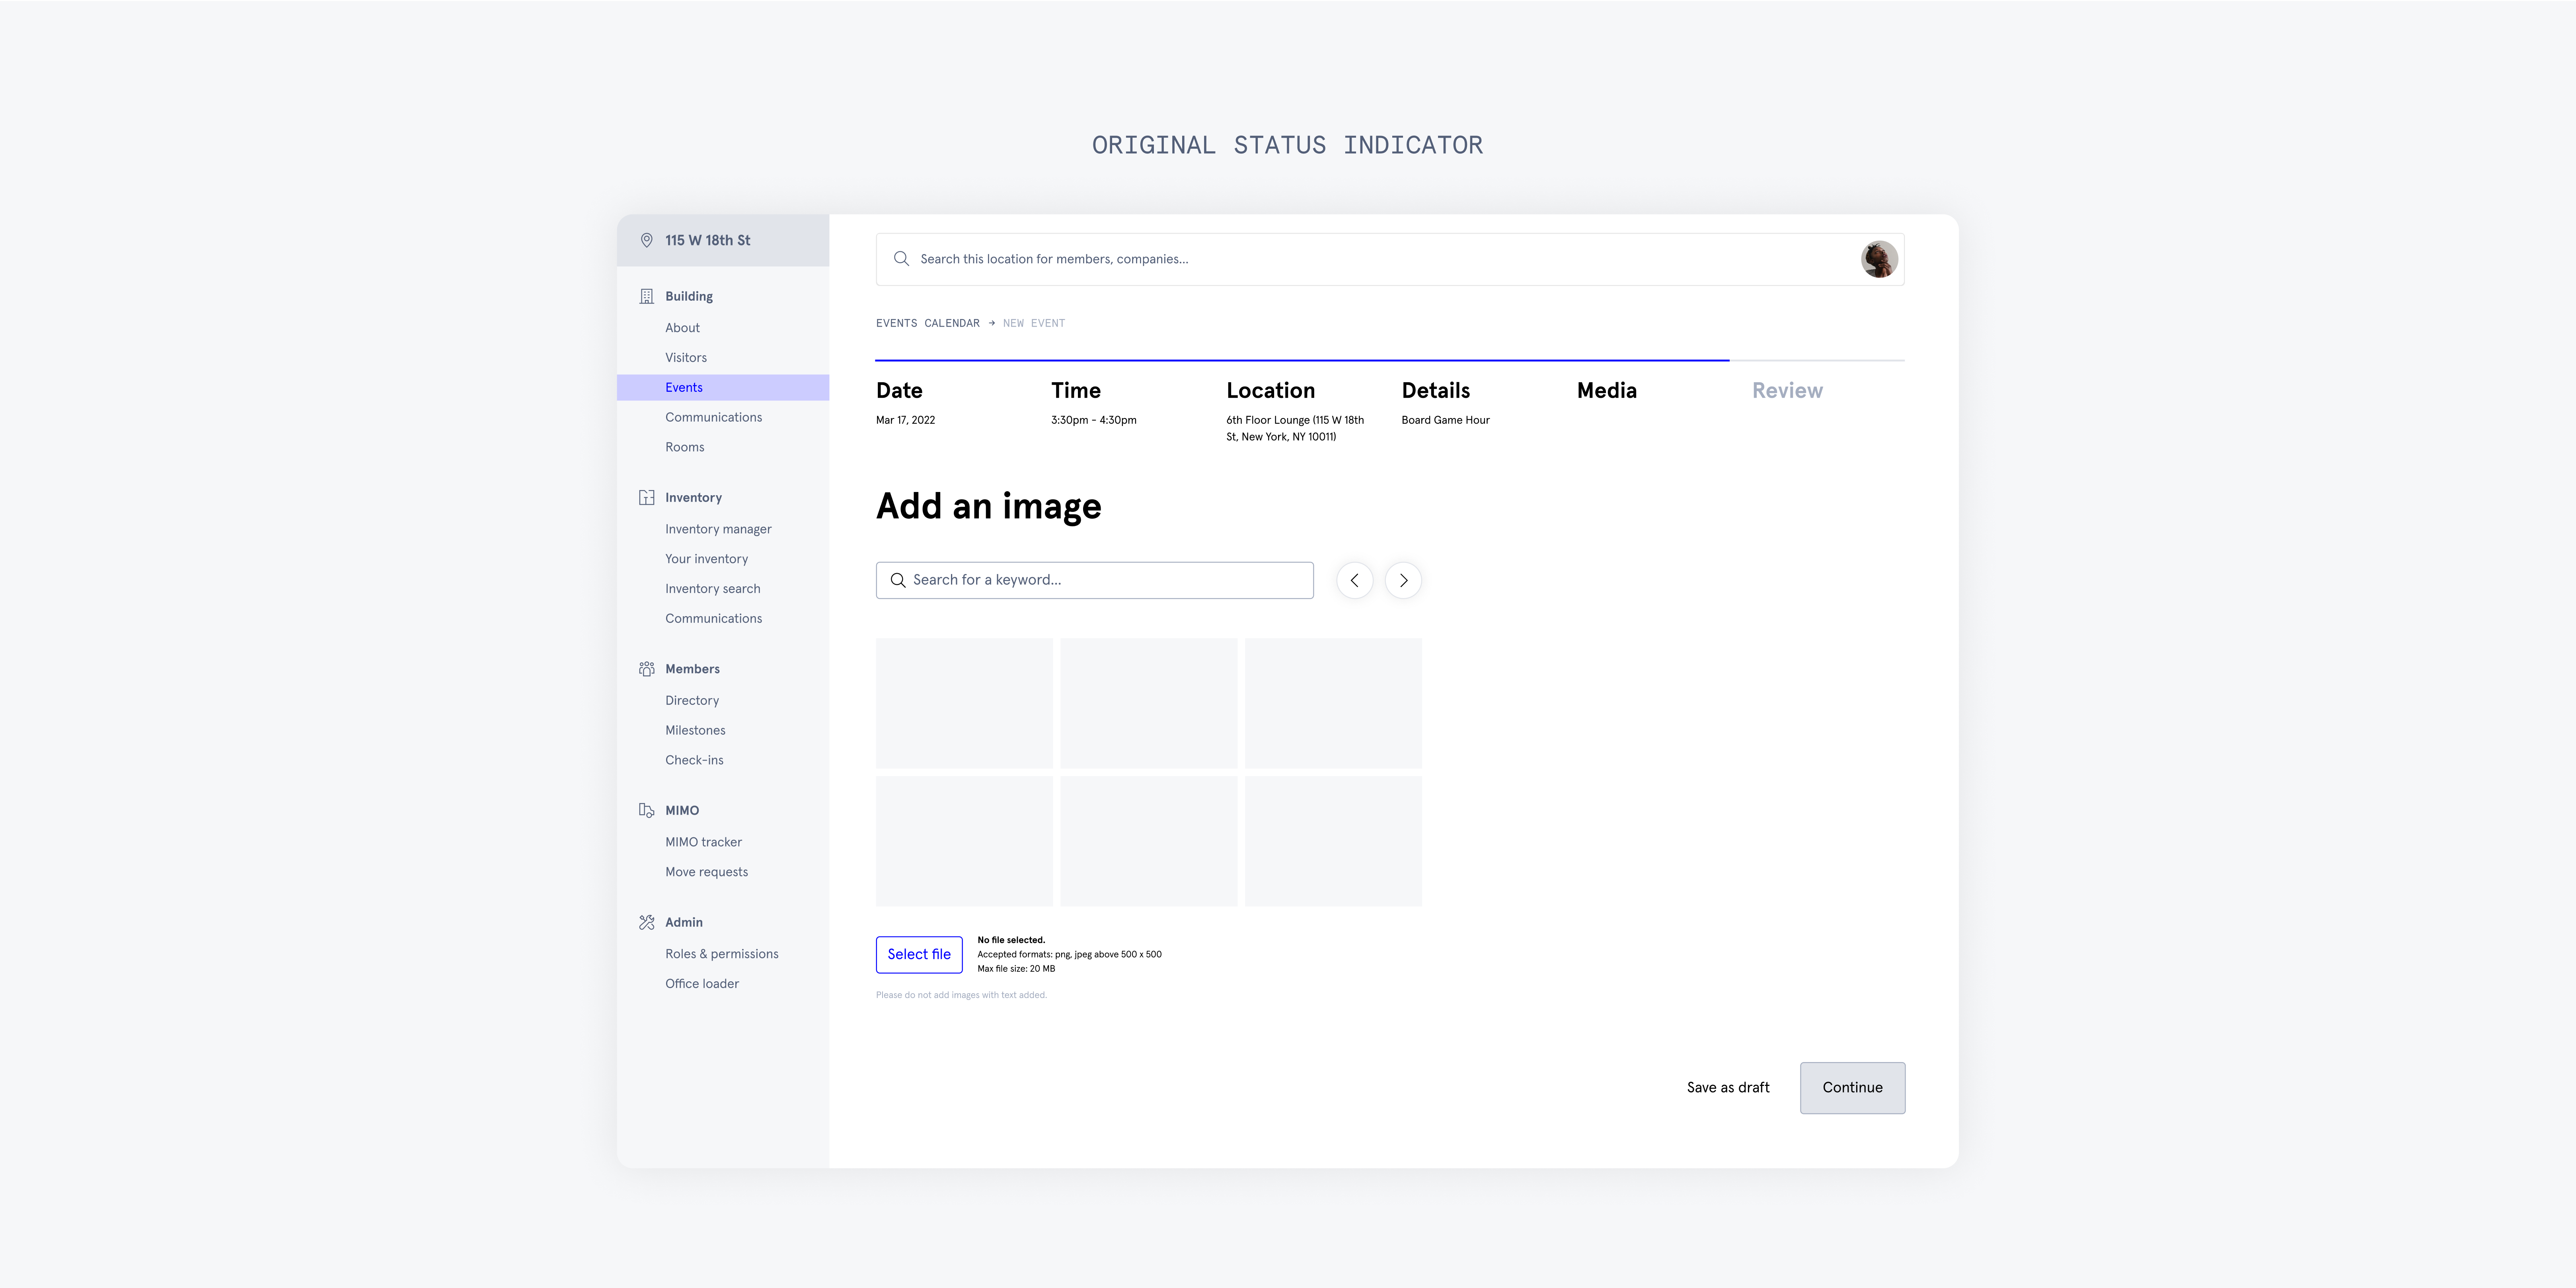Select first image placeholder in top row

[964, 703]
